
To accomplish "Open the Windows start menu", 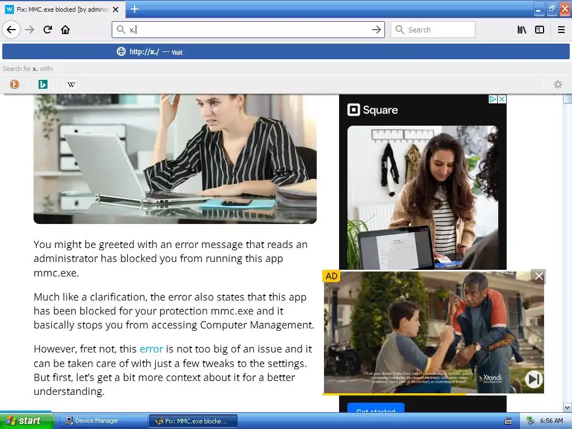I will [26, 421].
